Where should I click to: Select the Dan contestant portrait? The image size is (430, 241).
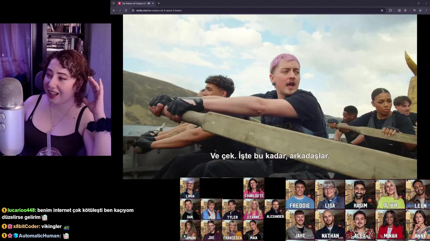point(190,209)
